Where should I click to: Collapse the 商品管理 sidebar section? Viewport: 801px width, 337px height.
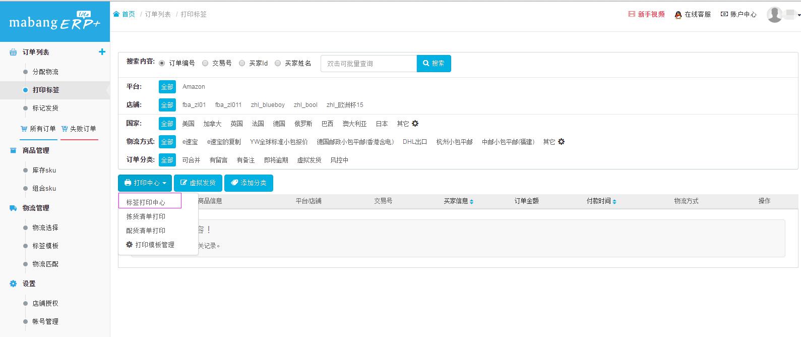pyautogui.click(x=36, y=150)
